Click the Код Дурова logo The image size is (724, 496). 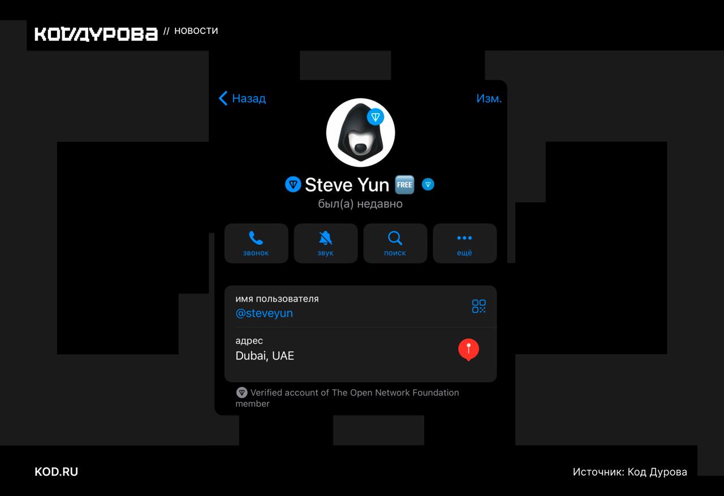[96, 34]
